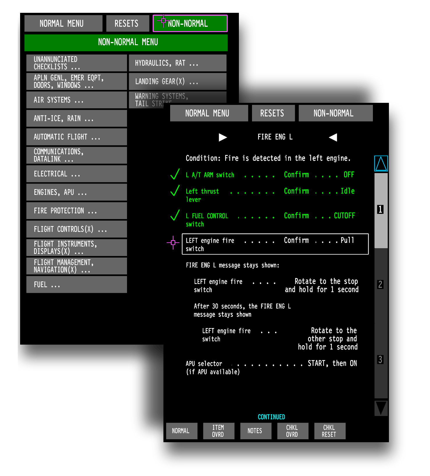The width and height of the screenshot is (430, 476).
Task: Confirm the LEFT engine fire switch item
Action: pyautogui.click(x=275, y=244)
